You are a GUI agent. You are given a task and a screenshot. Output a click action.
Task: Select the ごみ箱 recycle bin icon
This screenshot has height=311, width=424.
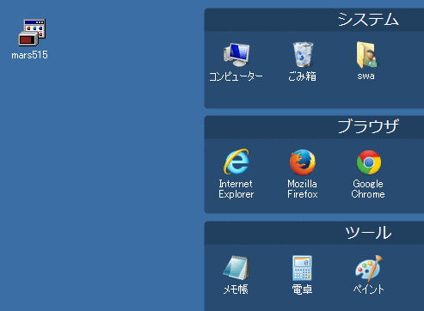303,54
